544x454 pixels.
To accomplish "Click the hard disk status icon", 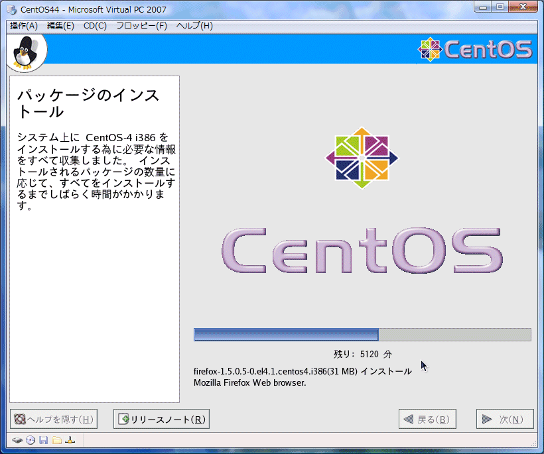I will click(17, 441).
